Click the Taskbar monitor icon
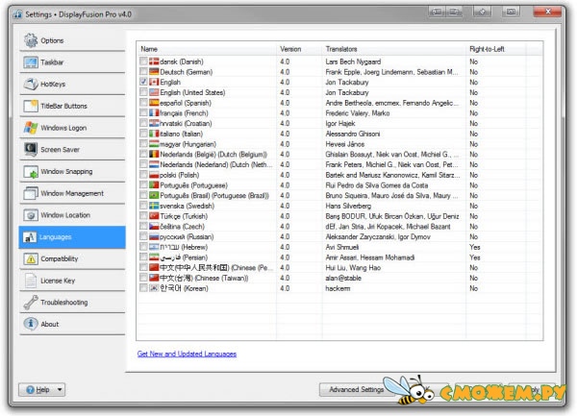Viewport: 577px width, 416px height. coord(31,62)
